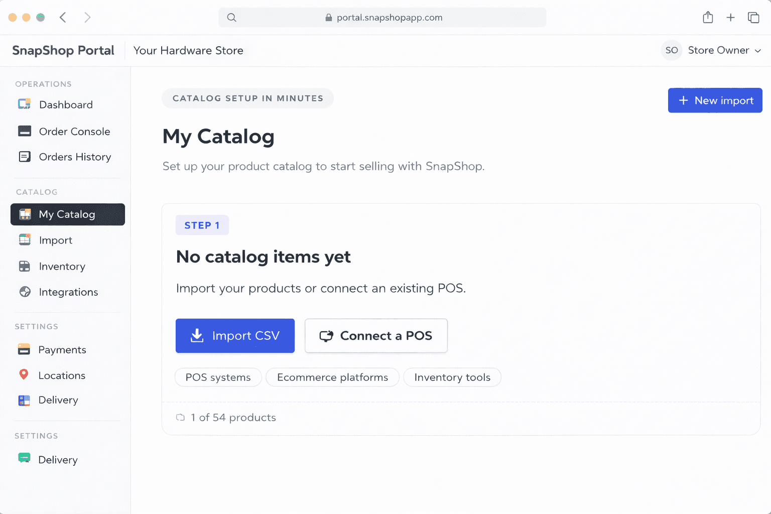Click the Delivery chat icon under second Settings
771x514 pixels.
(24, 459)
